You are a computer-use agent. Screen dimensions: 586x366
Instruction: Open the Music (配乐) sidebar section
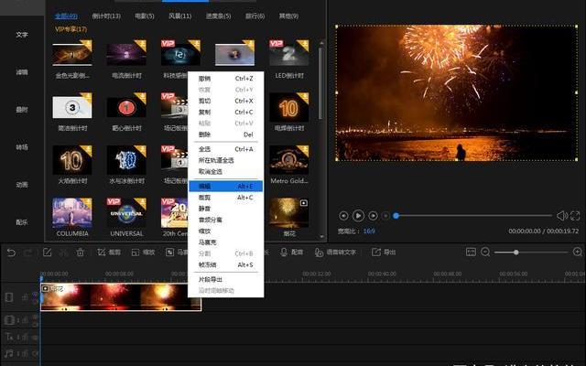[22, 222]
